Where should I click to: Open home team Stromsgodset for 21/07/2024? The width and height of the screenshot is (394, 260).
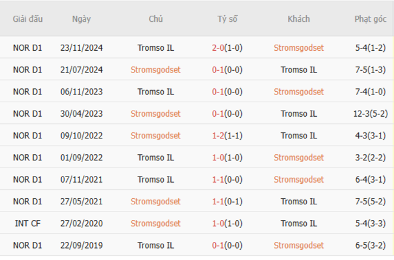[x=155, y=70]
